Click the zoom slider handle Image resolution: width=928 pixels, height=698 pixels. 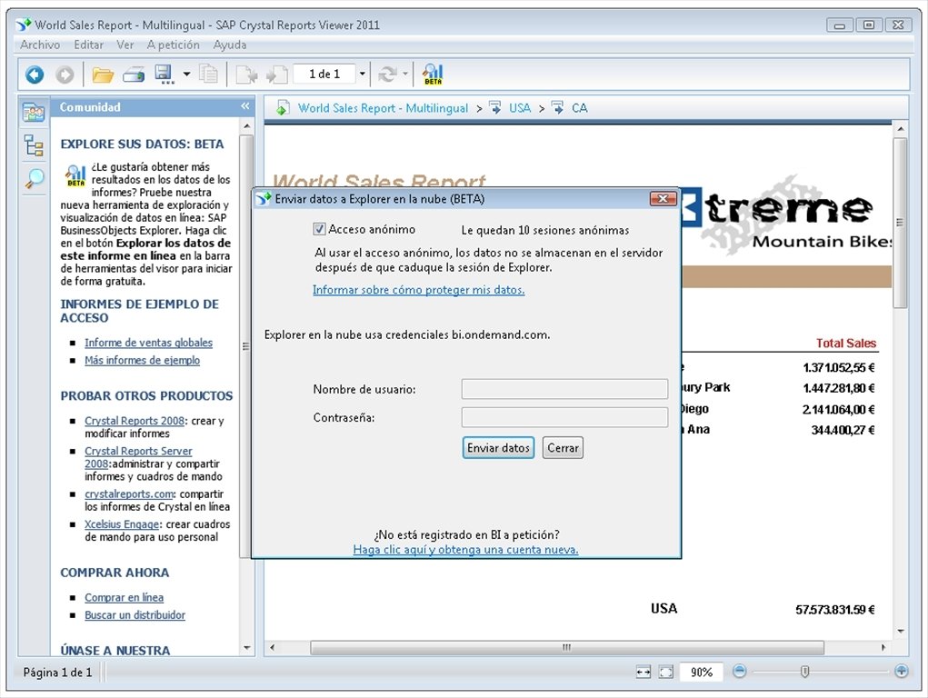pyautogui.click(x=805, y=672)
